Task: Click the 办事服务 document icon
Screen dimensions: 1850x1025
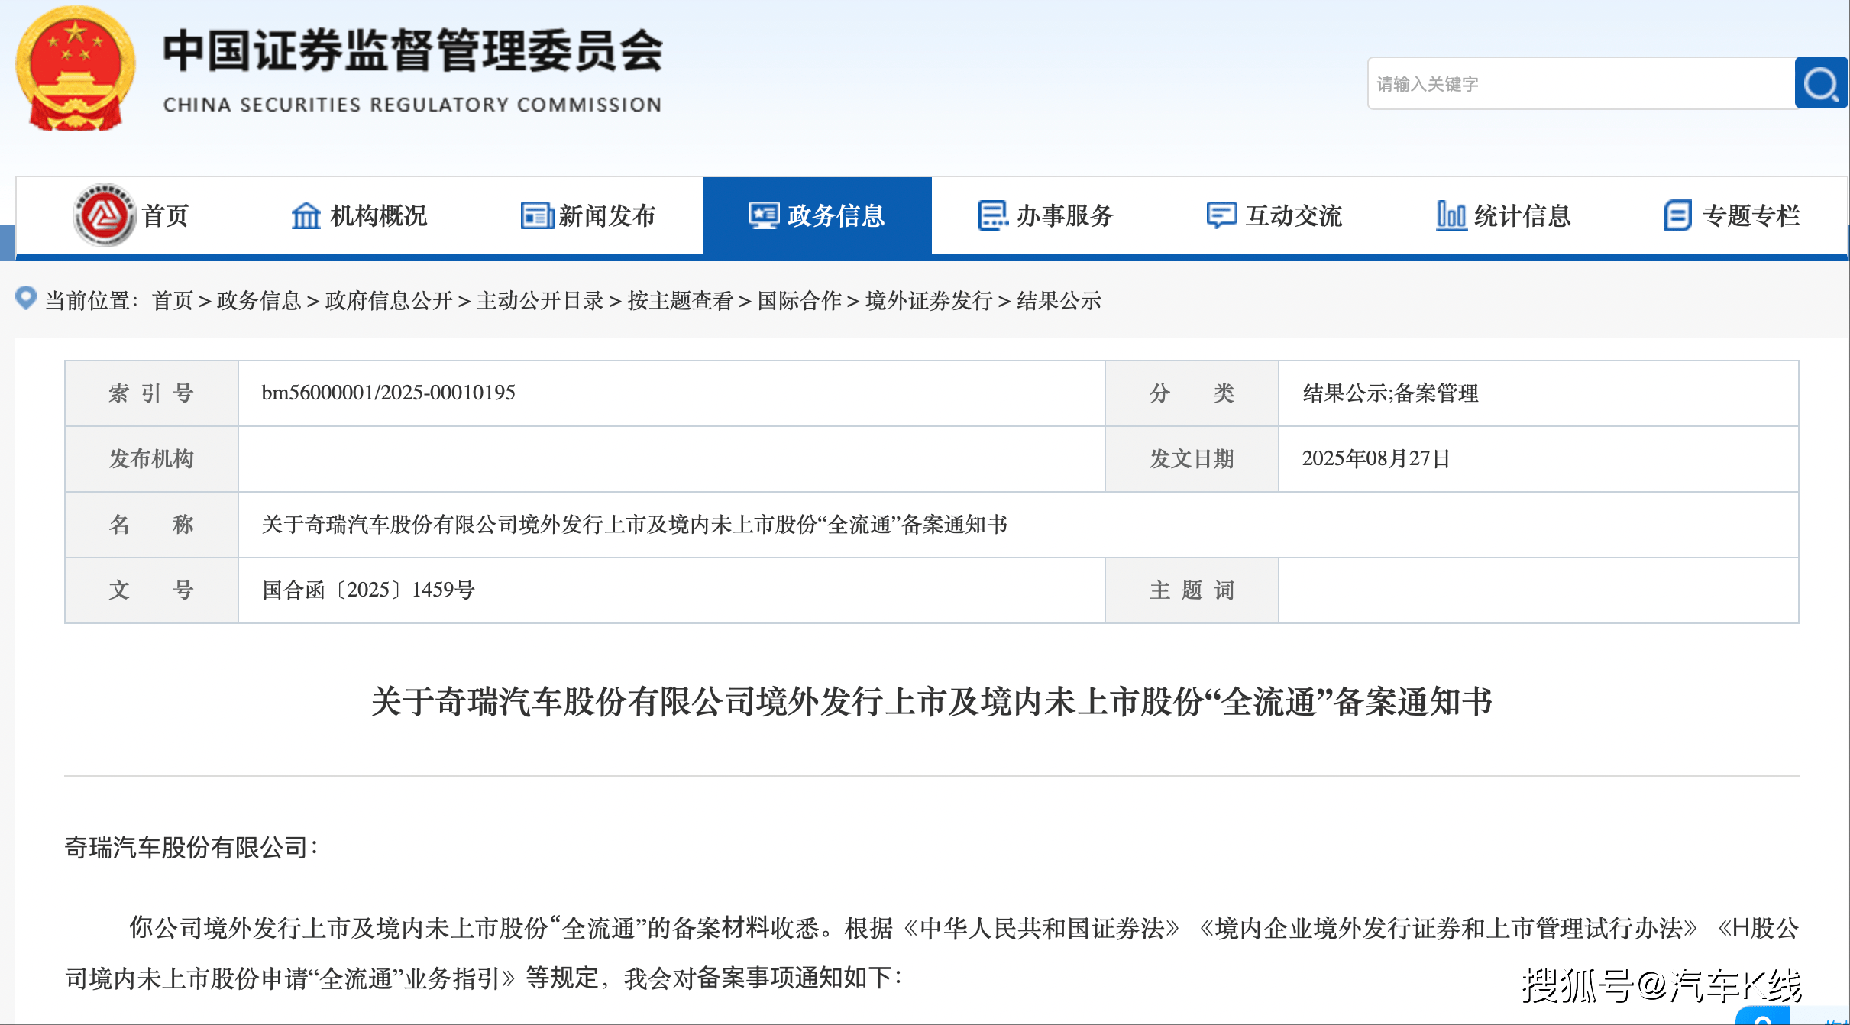Action: pyautogui.click(x=993, y=216)
